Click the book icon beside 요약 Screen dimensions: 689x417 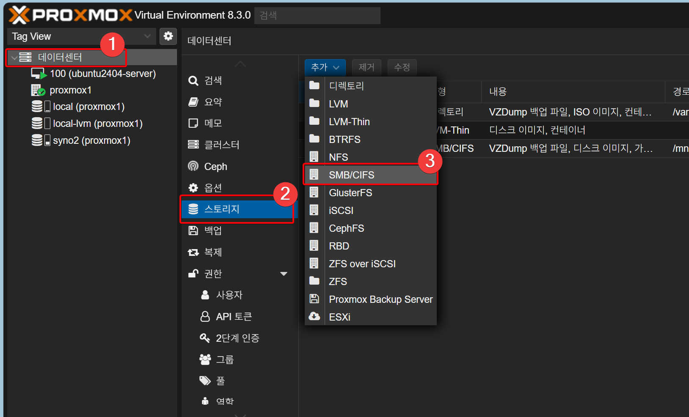[x=193, y=102]
